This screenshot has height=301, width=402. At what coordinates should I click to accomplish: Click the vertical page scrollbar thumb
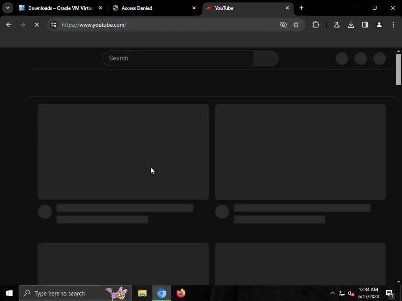click(398, 70)
